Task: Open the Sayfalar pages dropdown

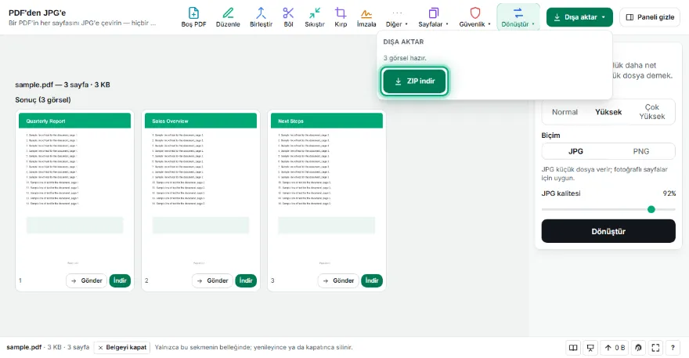Action: [x=433, y=17]
